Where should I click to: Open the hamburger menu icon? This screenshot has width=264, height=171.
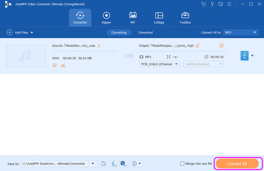(x=229, y=4)
